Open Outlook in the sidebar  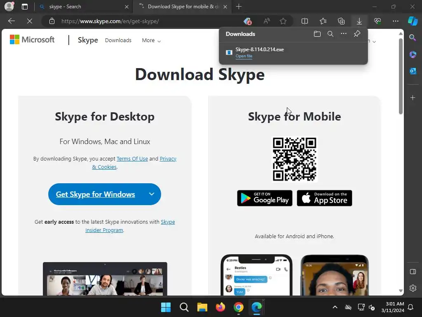point(413,71)
